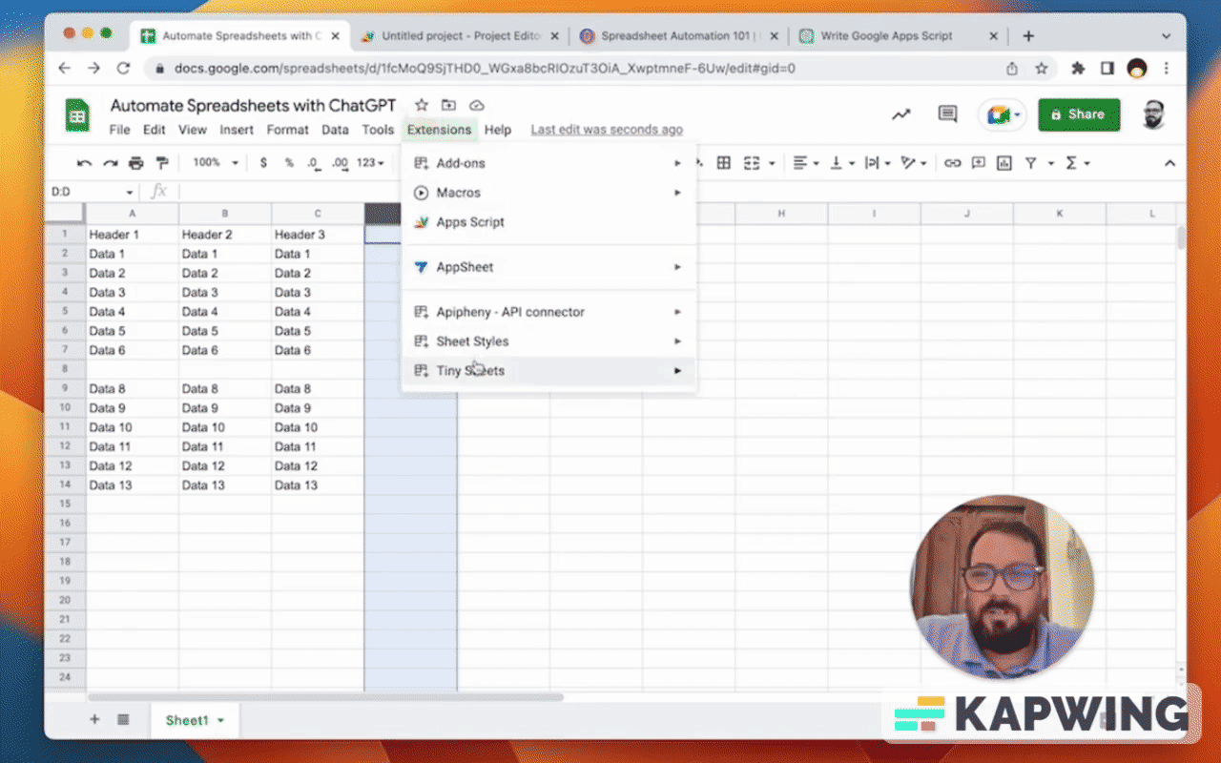The image size is (1221, 763).
Task: Collapse the toolbar with up chevron
Action: coord(1169,163)
